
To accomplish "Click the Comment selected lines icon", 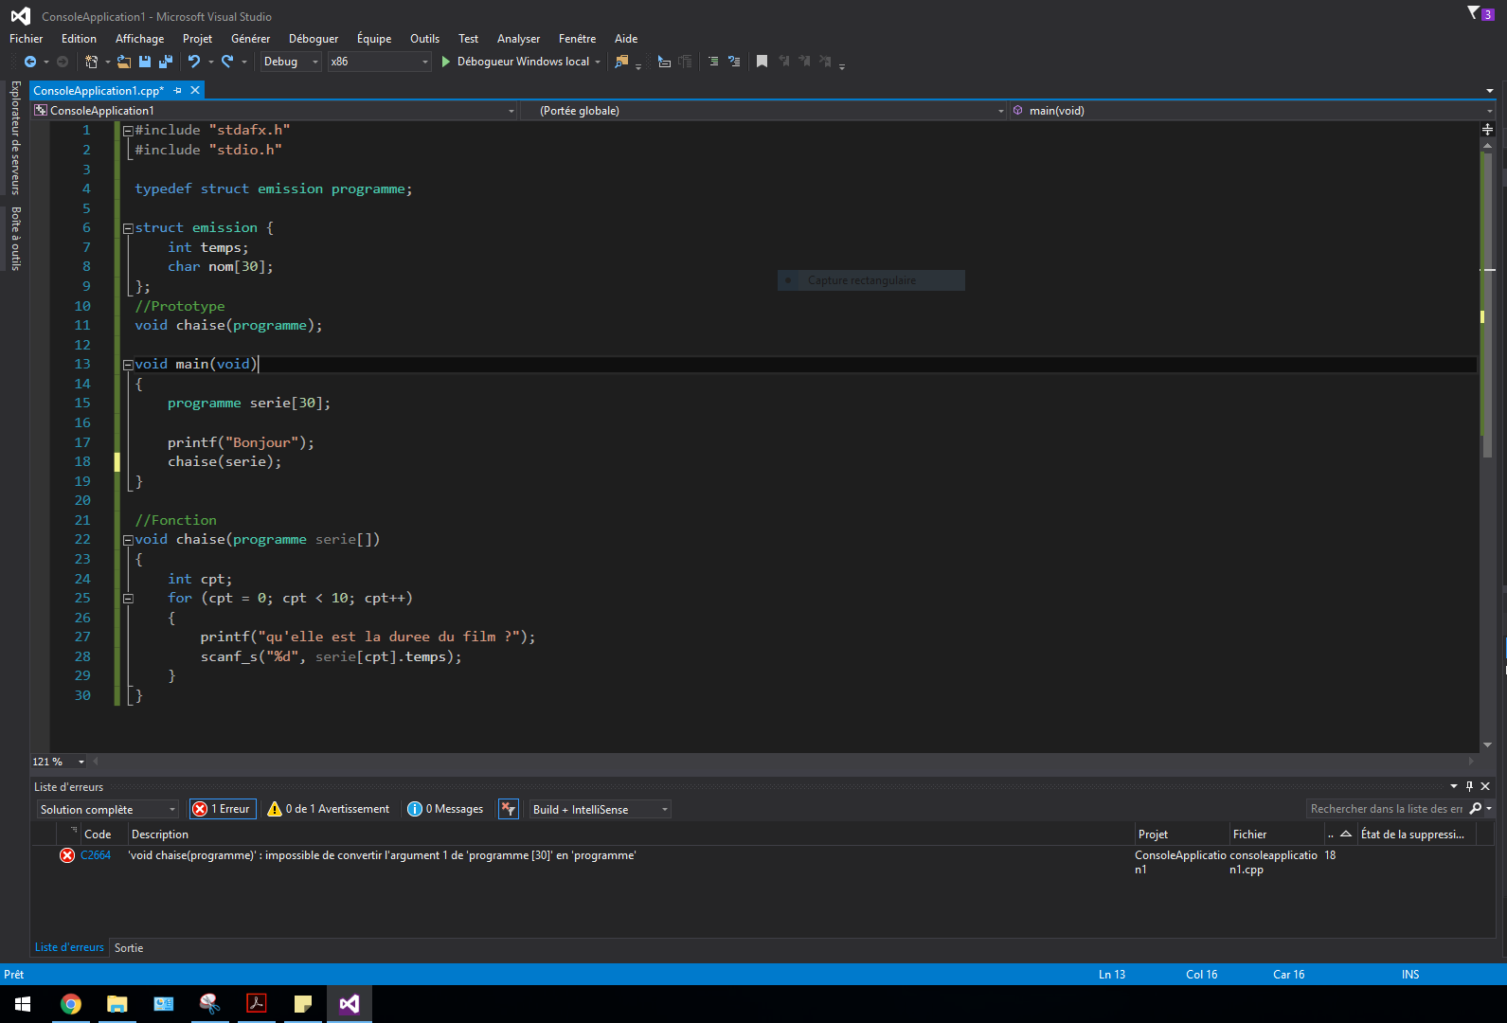I will click(x=713, y=62).
